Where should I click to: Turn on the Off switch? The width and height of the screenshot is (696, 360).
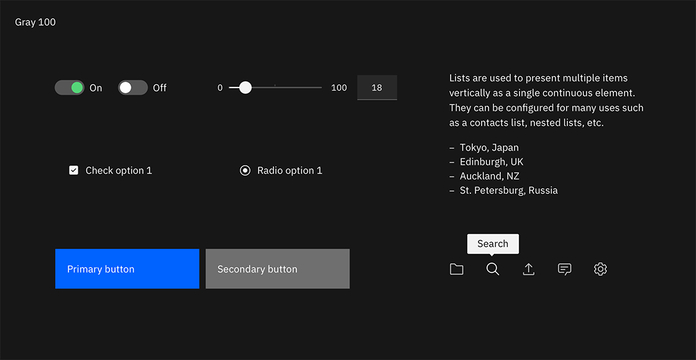pos(132,88)
